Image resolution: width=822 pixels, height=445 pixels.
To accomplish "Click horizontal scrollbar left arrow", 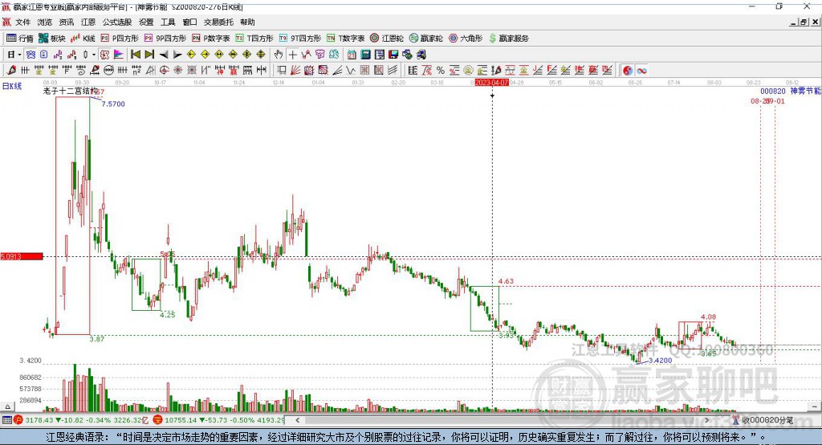I will tap(298, 420).
